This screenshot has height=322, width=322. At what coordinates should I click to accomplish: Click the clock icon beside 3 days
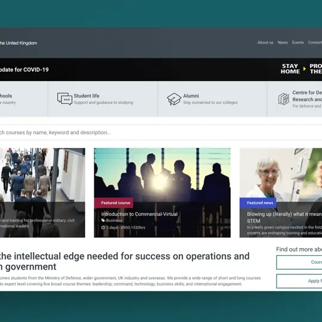coord(103,228)
